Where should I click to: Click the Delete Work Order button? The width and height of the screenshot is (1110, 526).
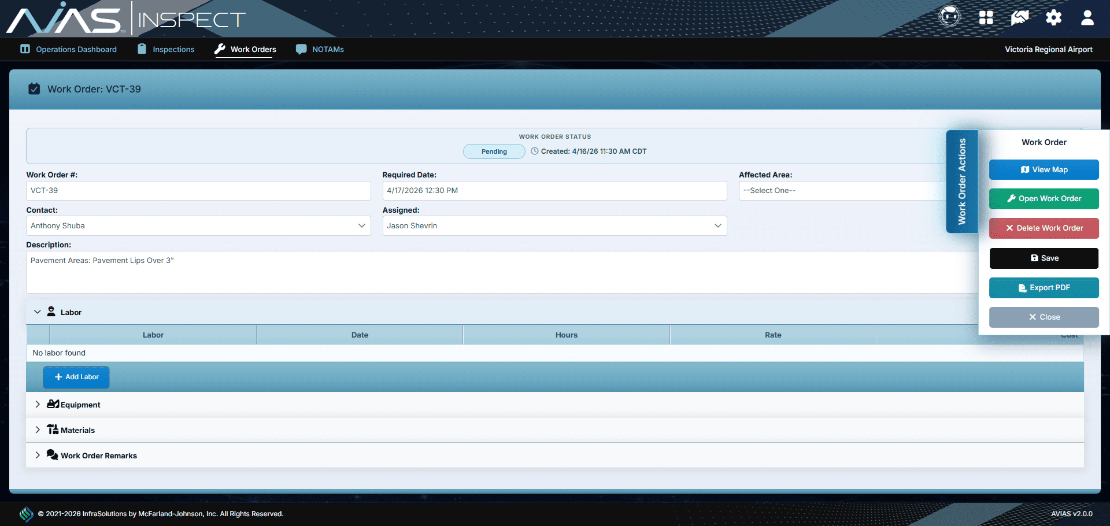(x=1044, y=228)
